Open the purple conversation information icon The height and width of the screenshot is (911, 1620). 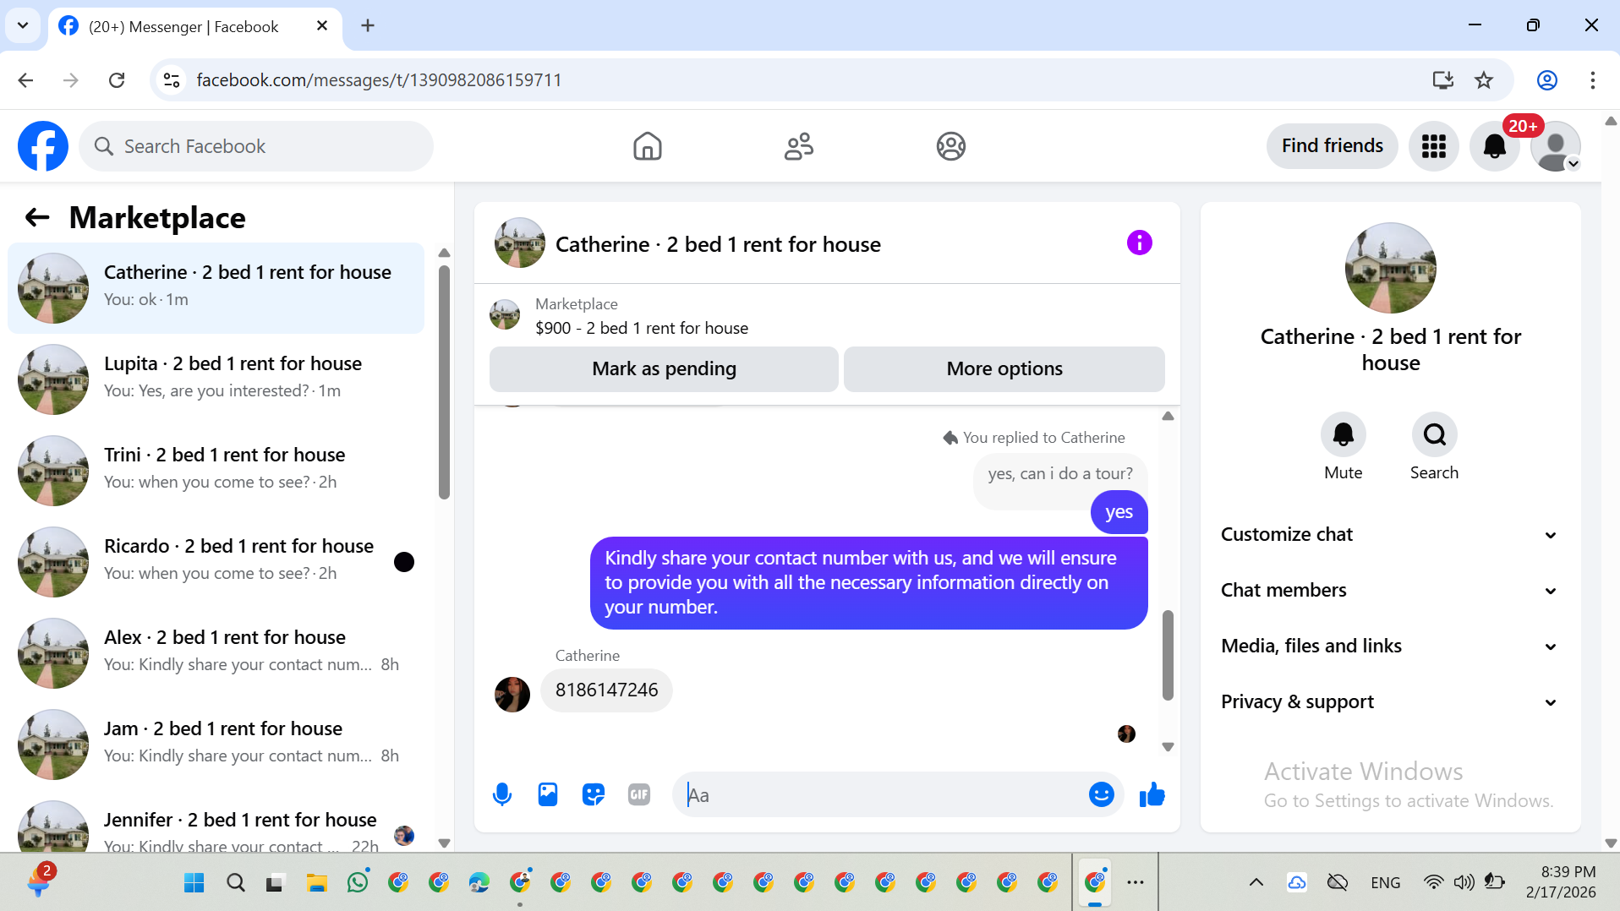click(x=1140, y=243)
